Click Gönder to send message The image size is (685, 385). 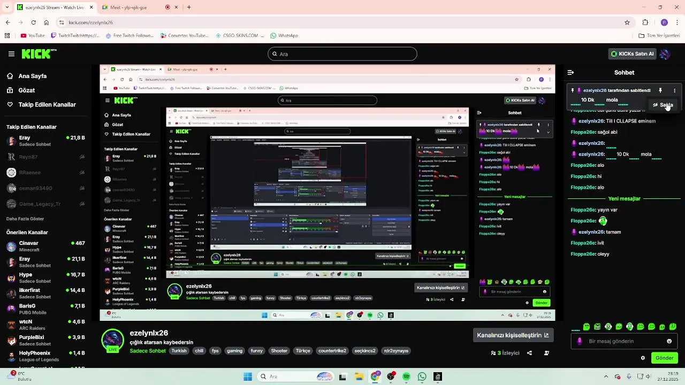pyautogui.click(x=664, y=358)
